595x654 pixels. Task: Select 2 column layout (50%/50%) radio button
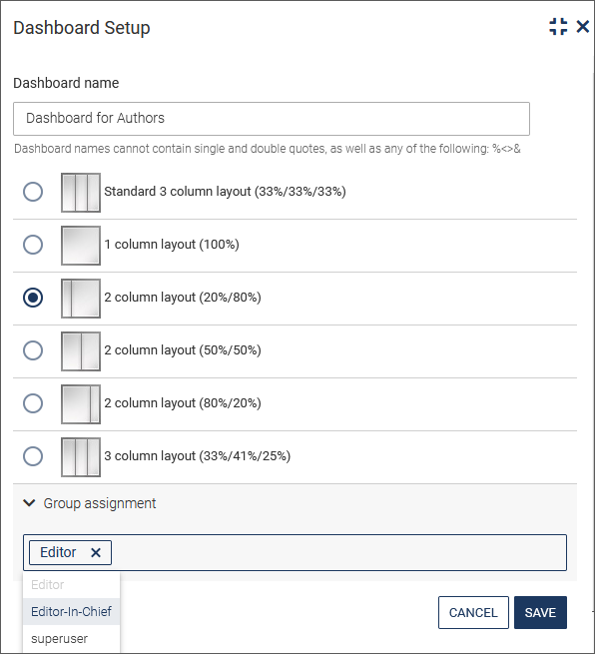pos(33,350)
